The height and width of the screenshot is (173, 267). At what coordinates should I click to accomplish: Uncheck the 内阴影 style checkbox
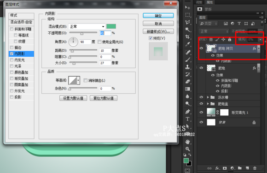12,54
